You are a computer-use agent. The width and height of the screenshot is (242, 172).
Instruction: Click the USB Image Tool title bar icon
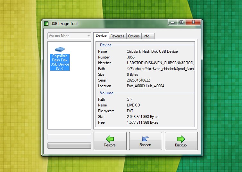pyautogui.click(x=46, y=24)
